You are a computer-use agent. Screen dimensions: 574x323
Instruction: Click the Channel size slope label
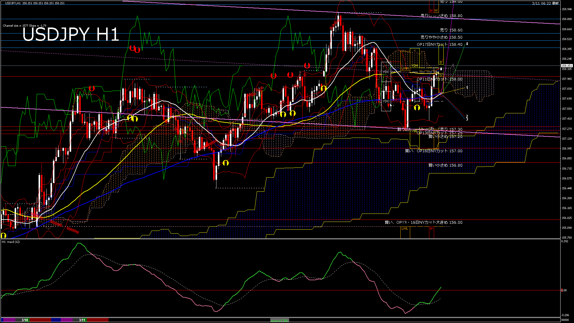(25, 26)
